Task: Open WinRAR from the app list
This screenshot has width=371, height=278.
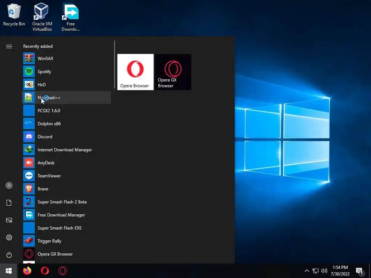Action: pos(66,58)
